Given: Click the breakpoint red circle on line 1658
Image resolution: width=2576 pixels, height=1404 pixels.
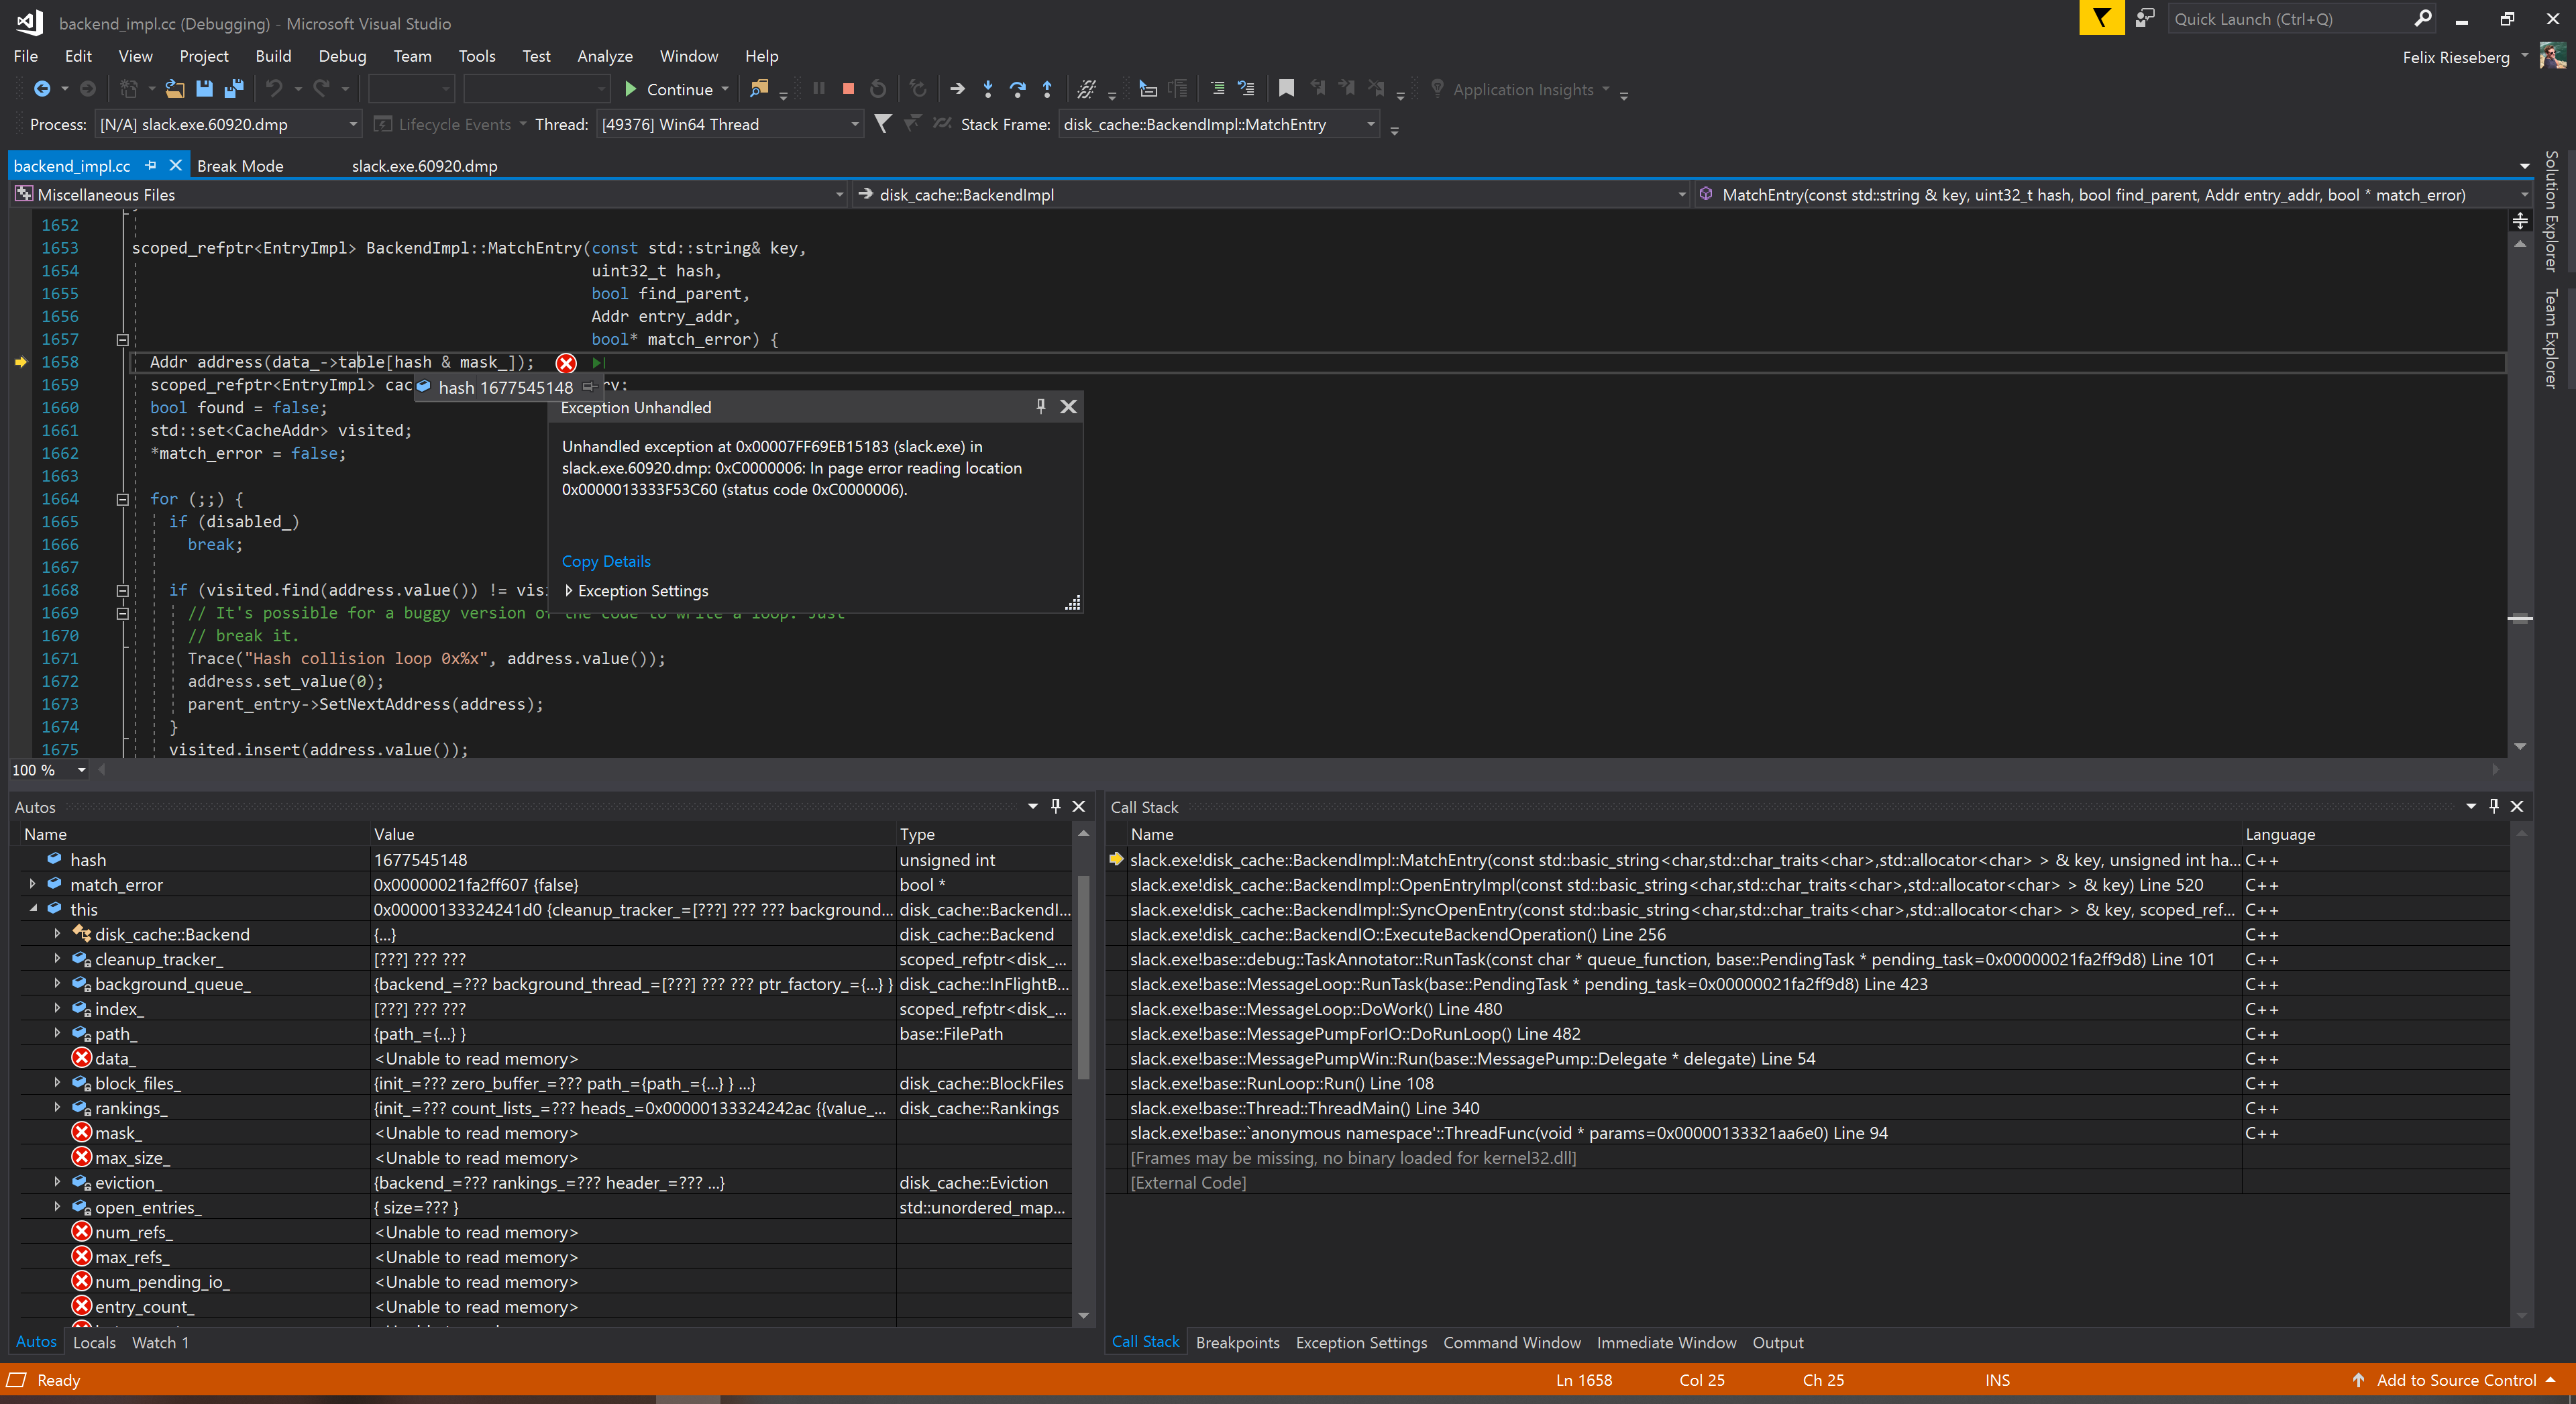Looking at the screenshot, I should (x=566, y=362).
